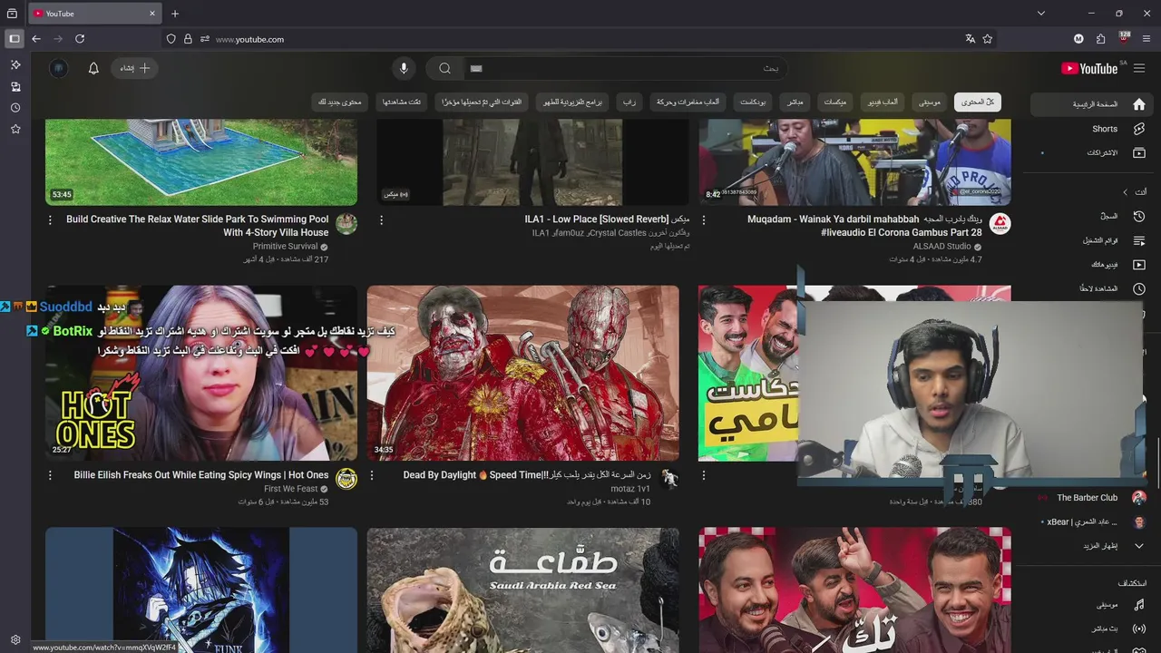Select the New to you (محتوى جديد لك) chip
The image size is (1161, 653).
pyautogui.click(x=340, y=102)
